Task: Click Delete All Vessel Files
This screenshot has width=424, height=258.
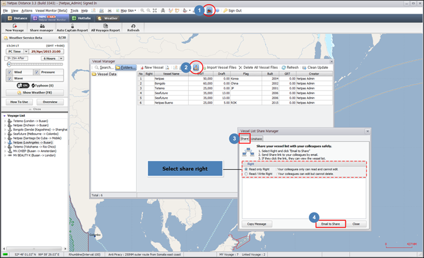Action: [258, 68]
